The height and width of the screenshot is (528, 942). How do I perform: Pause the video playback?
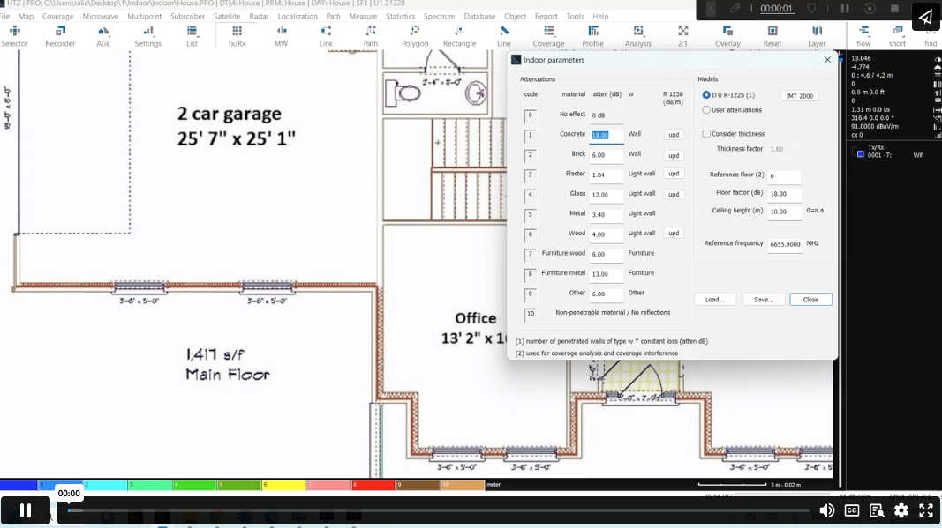[x=26, y=510]
